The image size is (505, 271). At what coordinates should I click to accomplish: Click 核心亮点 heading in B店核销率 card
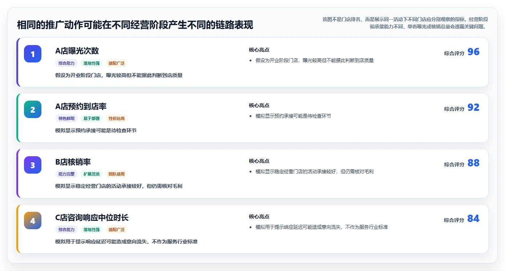click(x=259, y=161)
